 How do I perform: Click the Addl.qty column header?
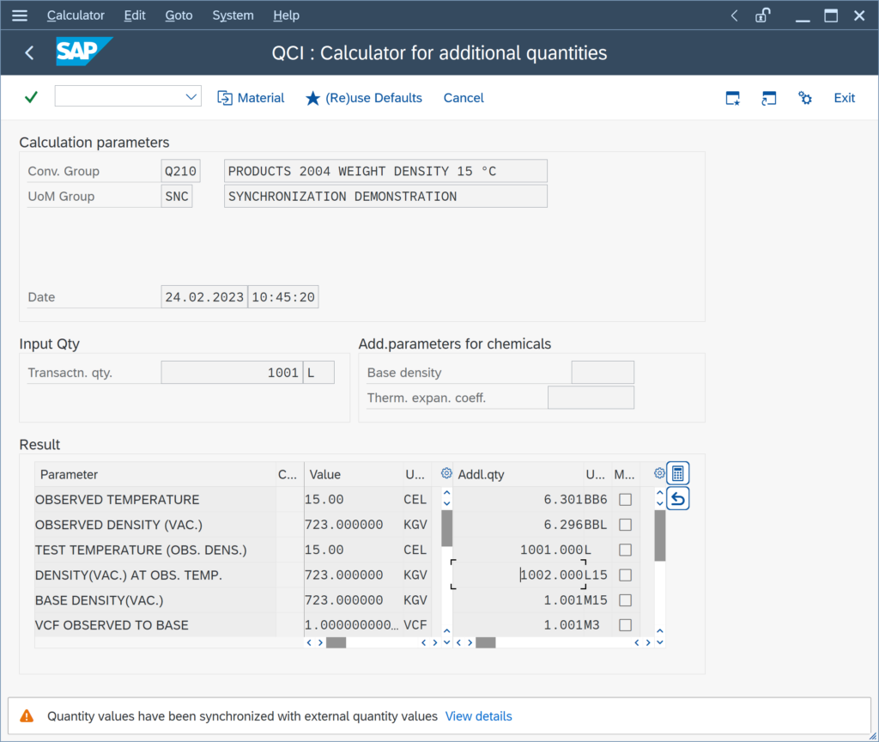[x=518, y=474]
